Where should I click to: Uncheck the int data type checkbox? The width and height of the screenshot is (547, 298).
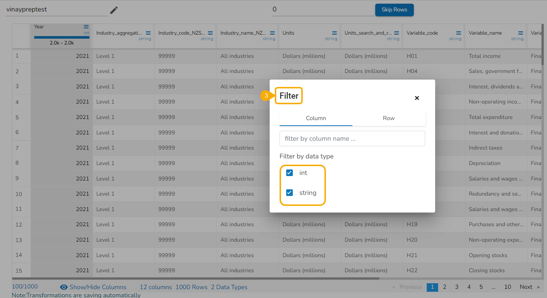(290, 173)
